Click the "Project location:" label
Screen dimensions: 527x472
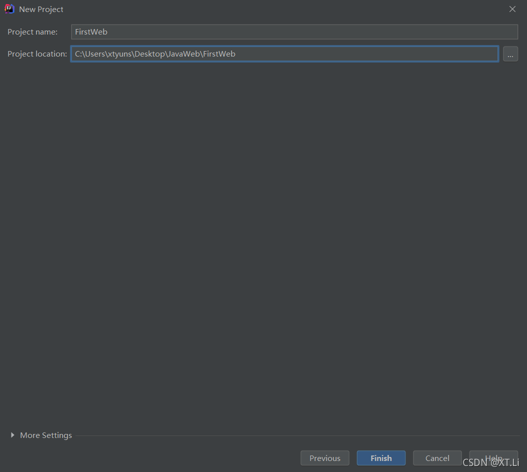(37, 54)
